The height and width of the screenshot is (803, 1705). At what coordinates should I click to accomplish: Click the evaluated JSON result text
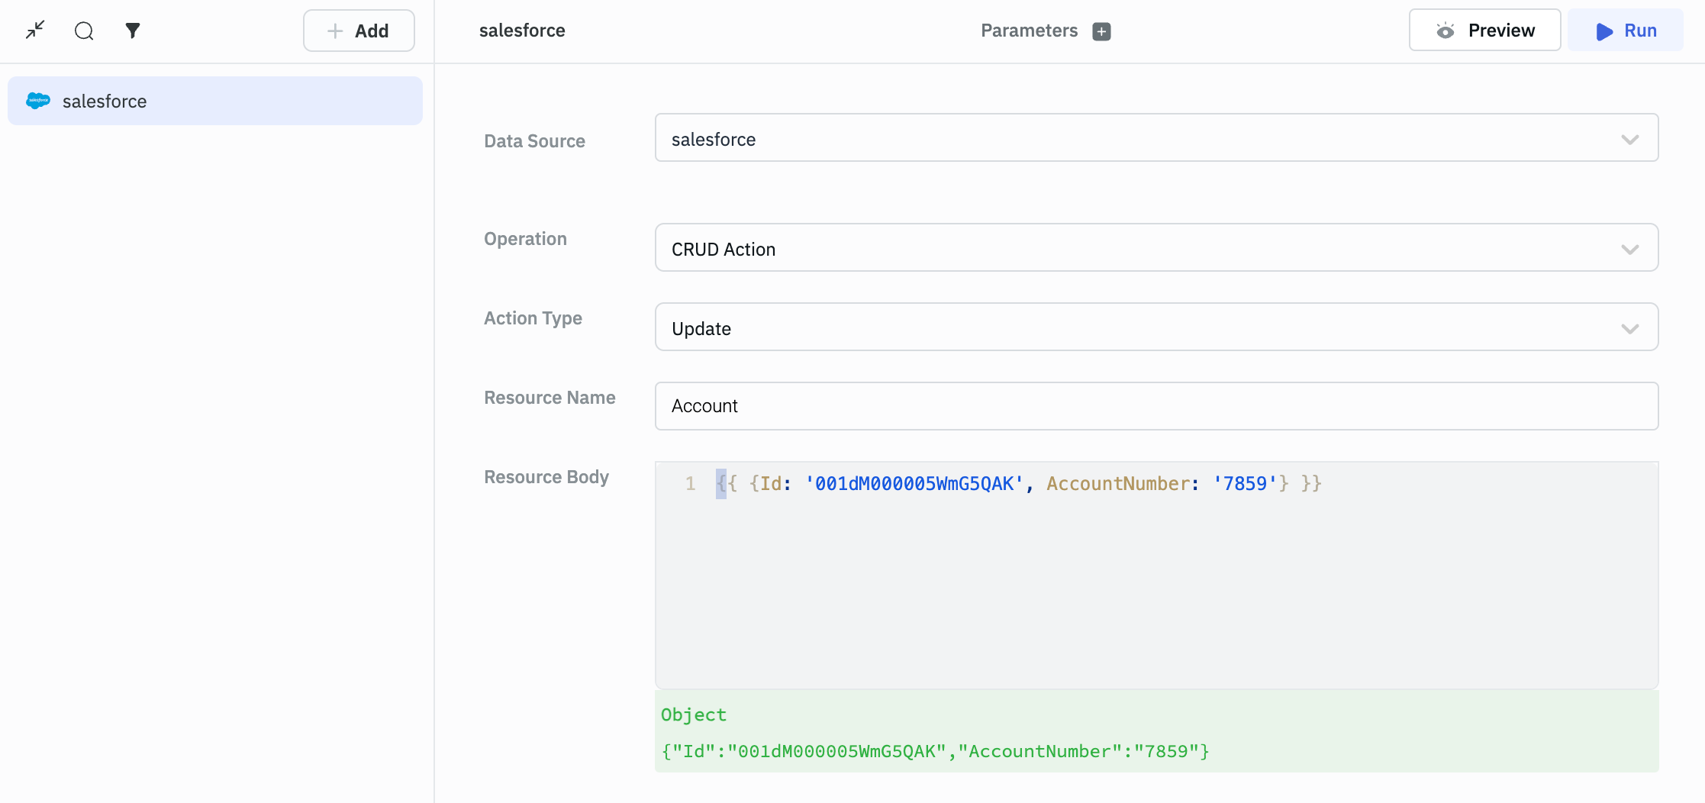point(935,752)
